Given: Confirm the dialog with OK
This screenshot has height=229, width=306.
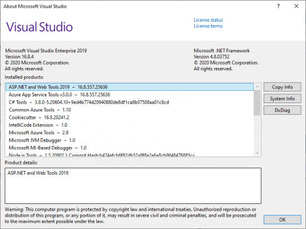Looking at the screenshot, I should tap(282, 220).
